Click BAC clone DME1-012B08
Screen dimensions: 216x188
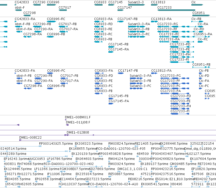tap(78, 133)
